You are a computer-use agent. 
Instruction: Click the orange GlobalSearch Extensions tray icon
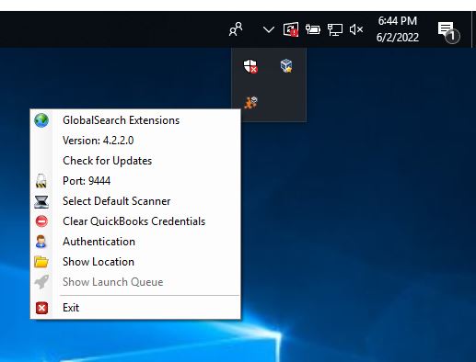pyautogui.click(x=250, y=103)
